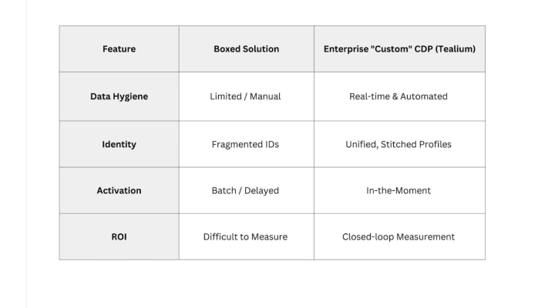Click the Feature header cell
548x308 pixels.
click(119, 49)
